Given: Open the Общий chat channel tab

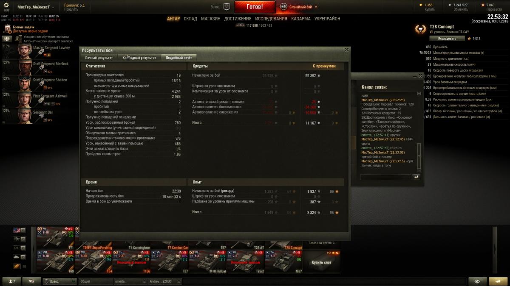Looking at the screenshot, I should coord(96,281).
